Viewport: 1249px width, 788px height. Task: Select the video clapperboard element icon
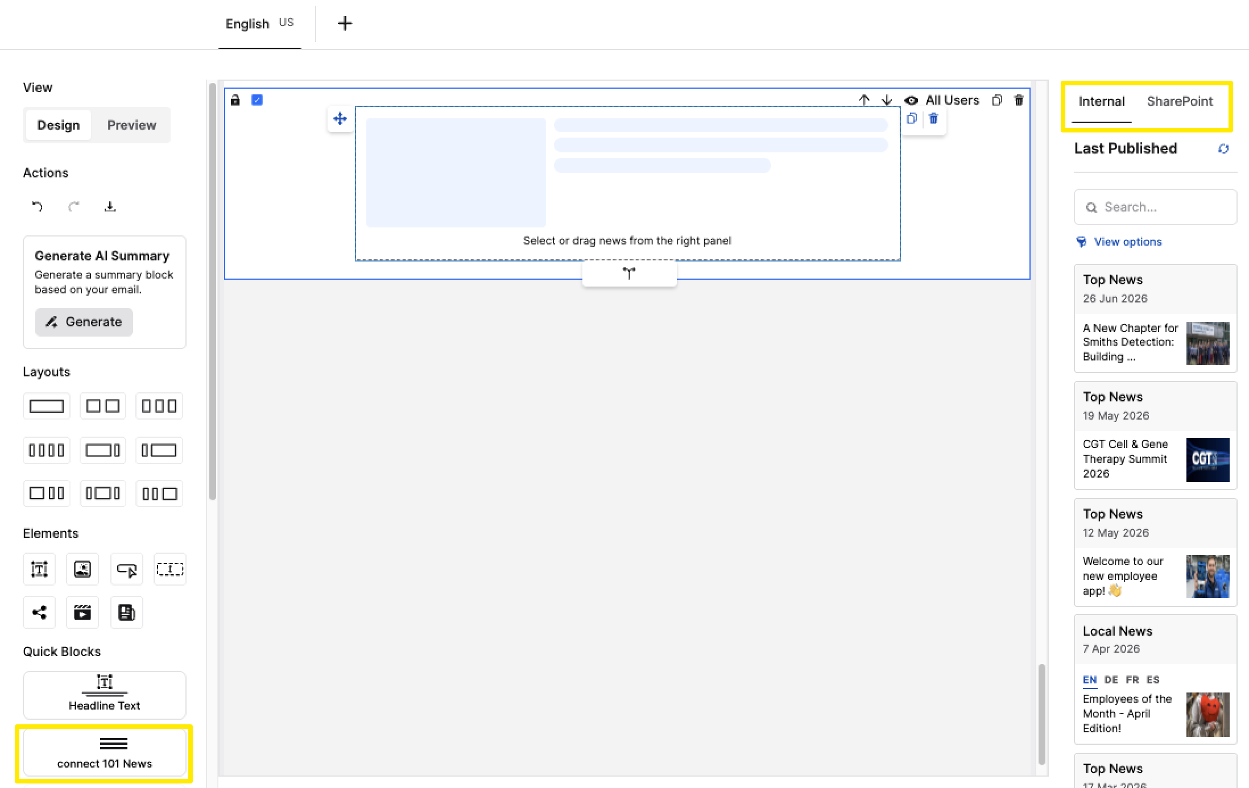(82, 612)
